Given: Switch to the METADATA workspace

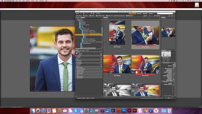Looking at the screenshot, I should (145, 13).
